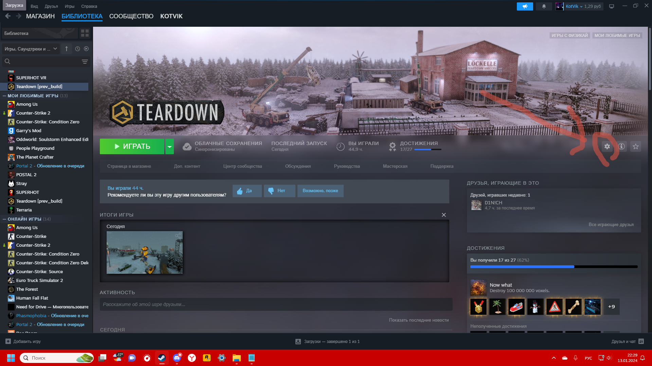Open the Друзья menu
The width and height of the screenshot is (652, 366).
point(51,6)
